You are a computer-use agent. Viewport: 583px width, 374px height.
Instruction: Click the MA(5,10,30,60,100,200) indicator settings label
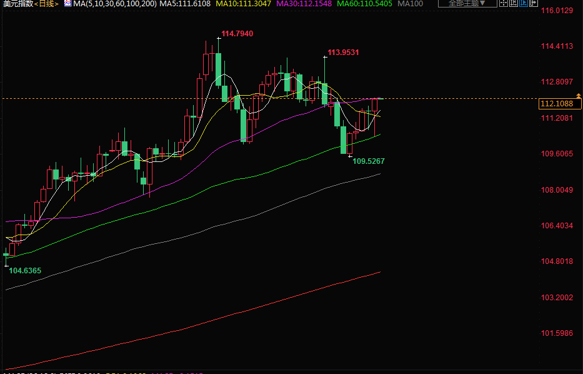tap(114, 4)
